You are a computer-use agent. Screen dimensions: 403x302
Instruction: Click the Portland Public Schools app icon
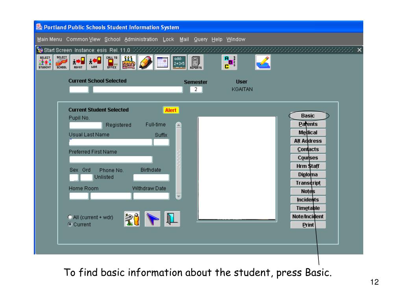[39, 27]
